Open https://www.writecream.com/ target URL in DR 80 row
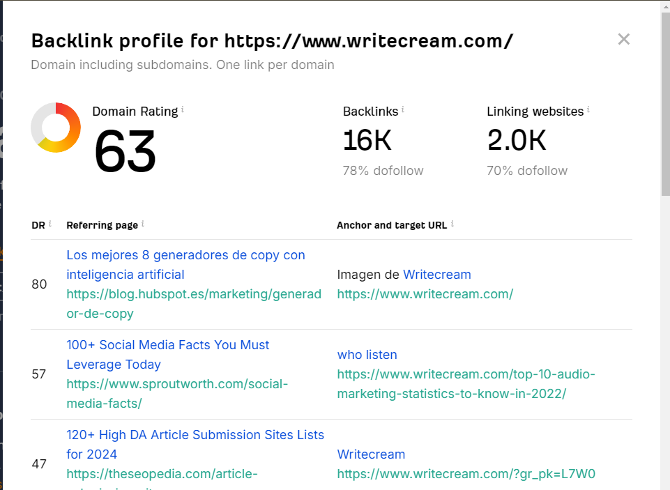The image size is (670, 490). [425, 294]
